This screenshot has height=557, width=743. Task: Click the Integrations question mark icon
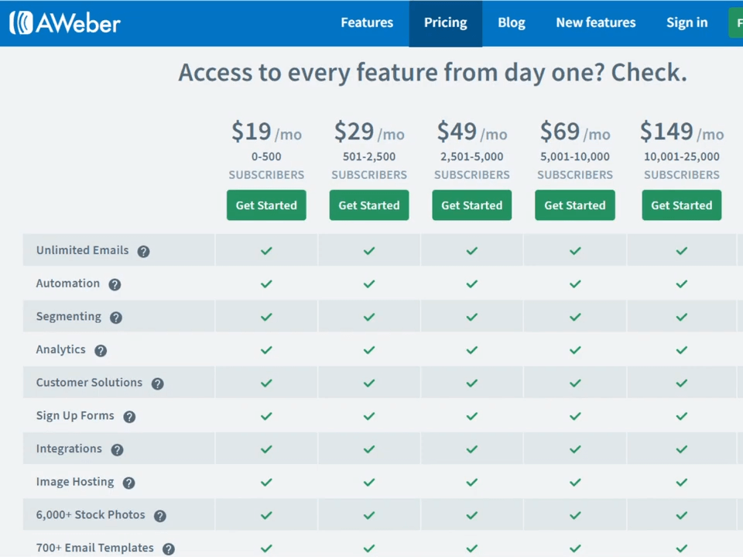(x=117, y=450)
